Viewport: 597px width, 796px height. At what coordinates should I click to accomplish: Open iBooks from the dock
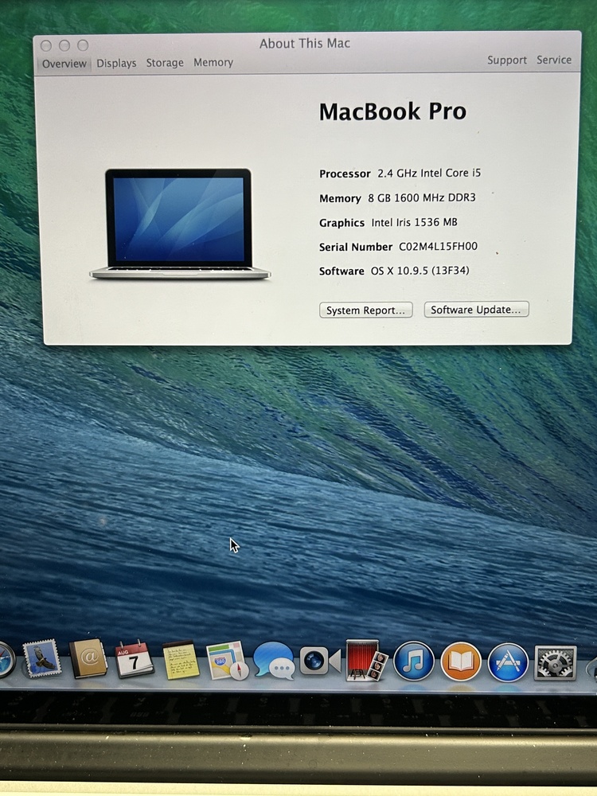(x=460, y=661)
